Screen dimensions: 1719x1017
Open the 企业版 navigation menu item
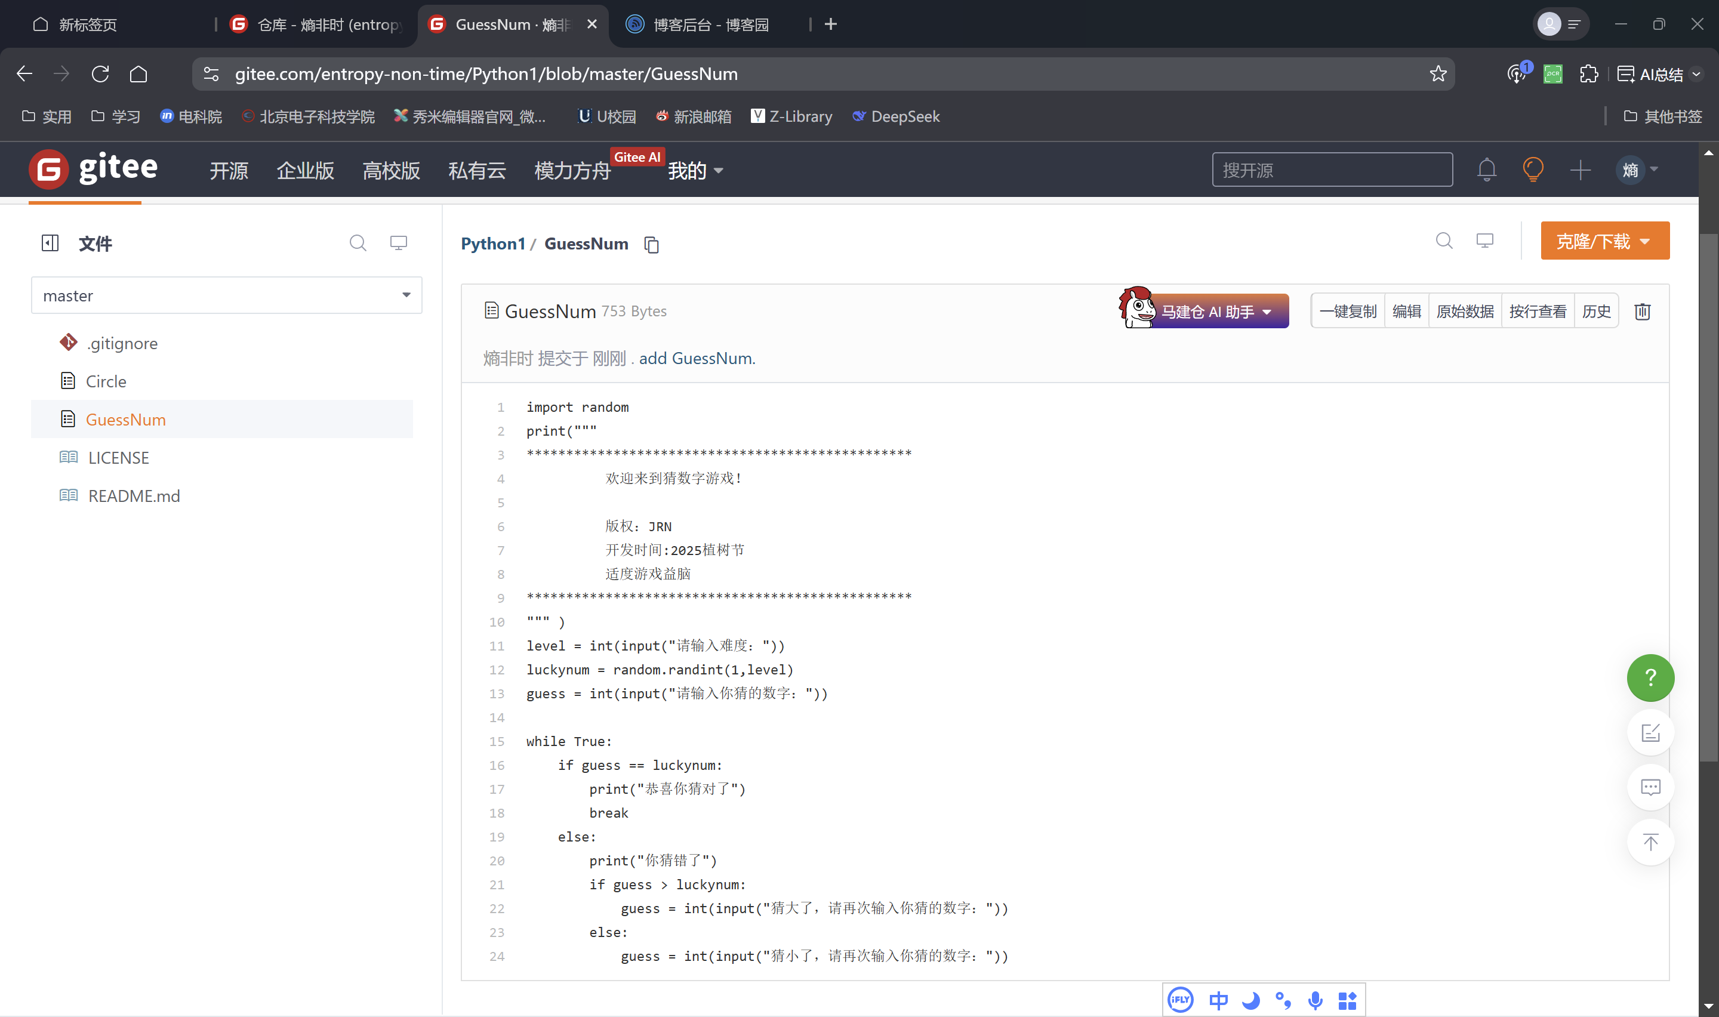(305, 171)
